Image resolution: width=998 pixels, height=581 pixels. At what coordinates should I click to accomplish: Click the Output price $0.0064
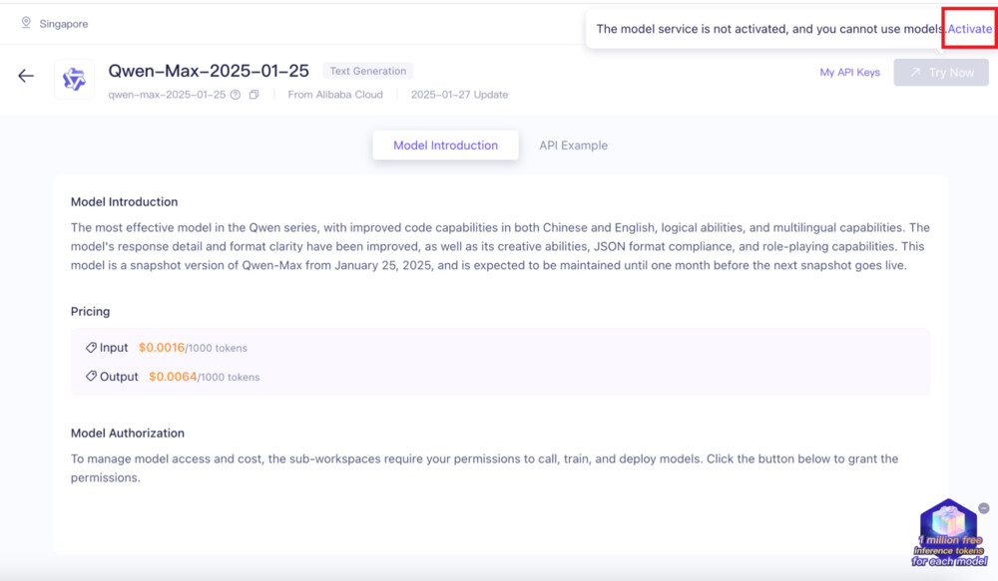(x=173, y=377)
